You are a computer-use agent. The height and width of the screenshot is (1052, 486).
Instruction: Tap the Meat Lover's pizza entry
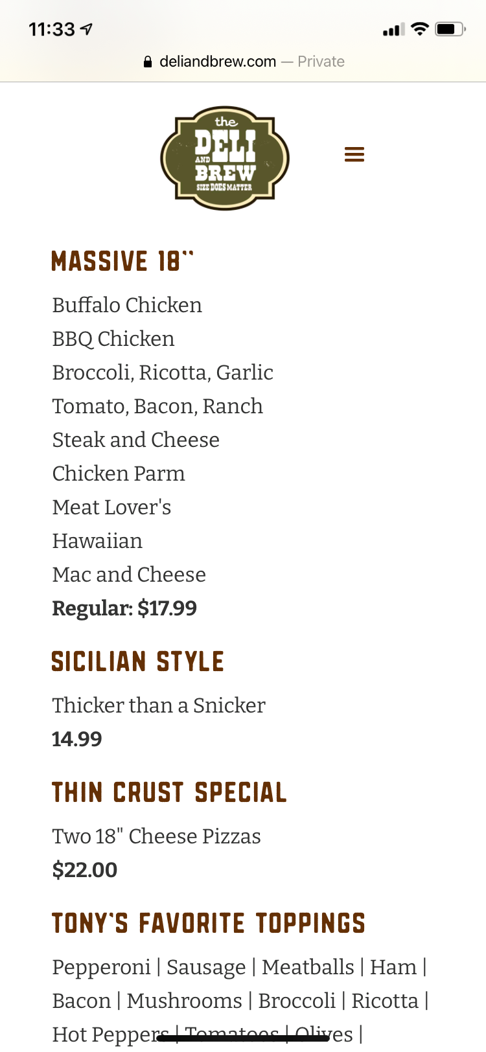[x=112, y=507]
